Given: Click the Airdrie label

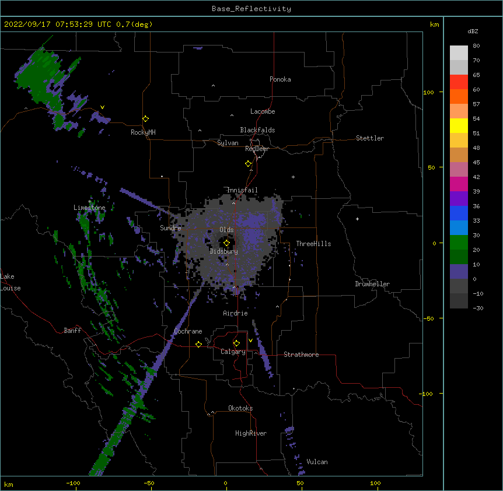Looking at the screenshot, I should coord(236,313).
